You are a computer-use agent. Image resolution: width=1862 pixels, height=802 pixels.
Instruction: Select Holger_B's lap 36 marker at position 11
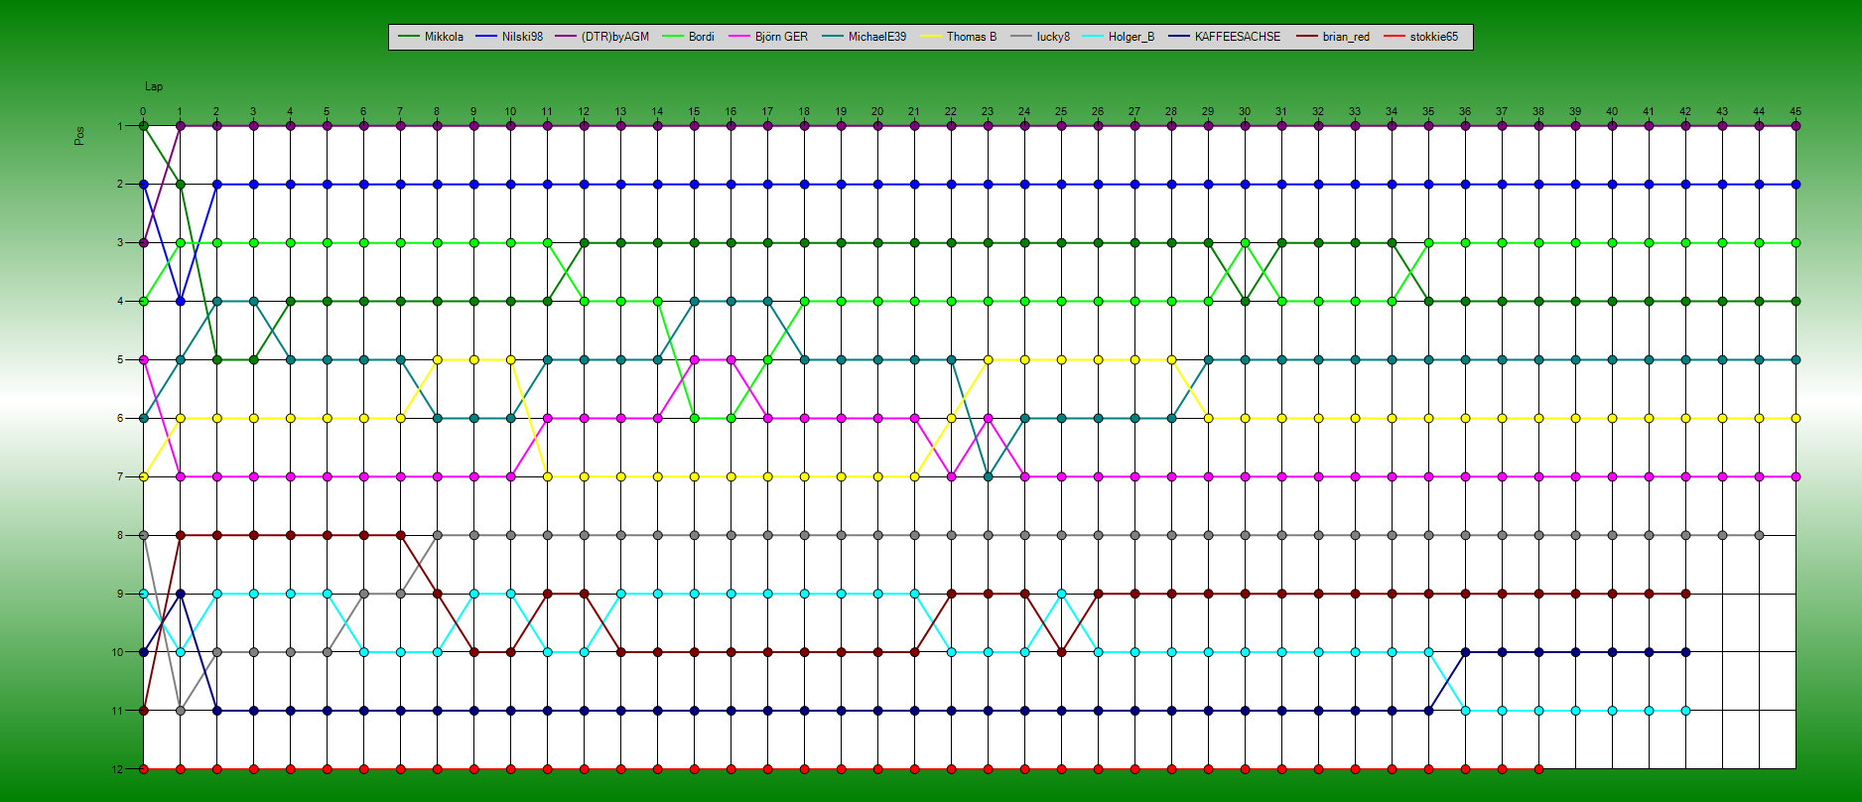(x=1465, y=711)
